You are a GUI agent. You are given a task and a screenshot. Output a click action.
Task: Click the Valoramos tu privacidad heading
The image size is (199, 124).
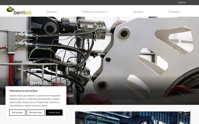coord(23,91)
